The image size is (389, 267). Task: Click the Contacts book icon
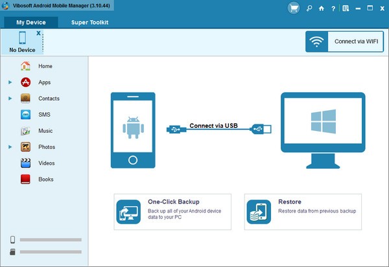[25, 99]
